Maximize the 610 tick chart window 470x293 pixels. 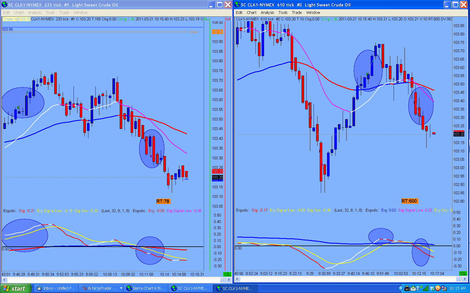tap(455, 5)
